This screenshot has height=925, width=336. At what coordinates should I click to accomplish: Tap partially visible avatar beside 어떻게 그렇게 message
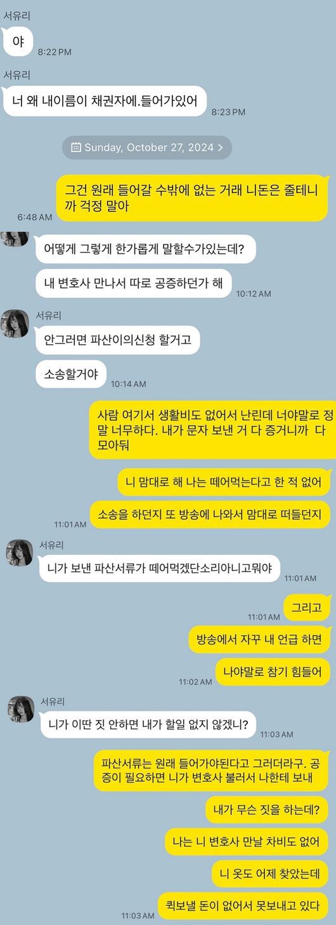(15, 239)
